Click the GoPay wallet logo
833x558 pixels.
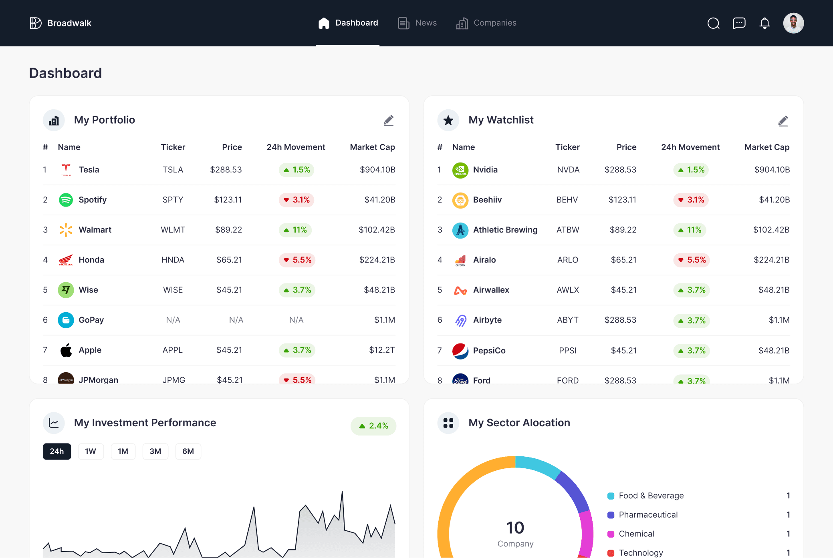click(66, 320)
